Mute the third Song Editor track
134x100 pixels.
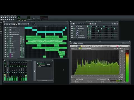coord(7,32)
